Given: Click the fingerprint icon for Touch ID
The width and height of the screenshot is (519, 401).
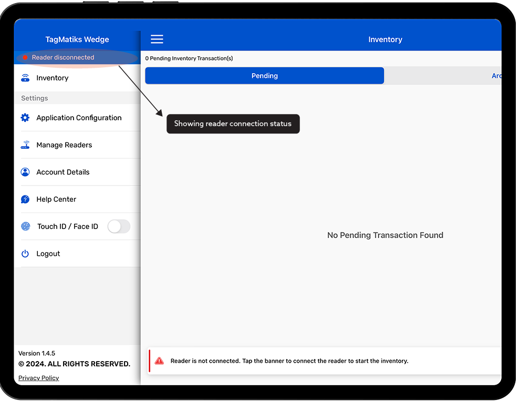Looking at the screenshot, I should point(25,227).
